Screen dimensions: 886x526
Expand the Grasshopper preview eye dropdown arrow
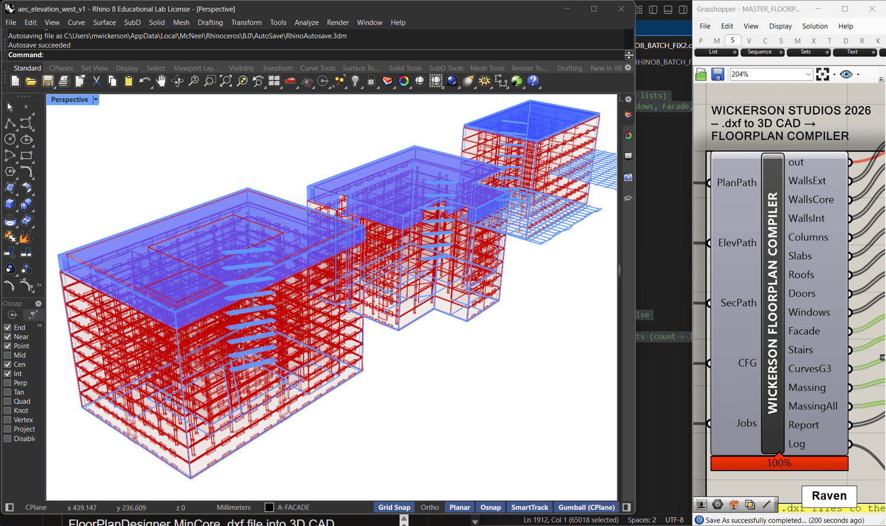tap(858, 75)
